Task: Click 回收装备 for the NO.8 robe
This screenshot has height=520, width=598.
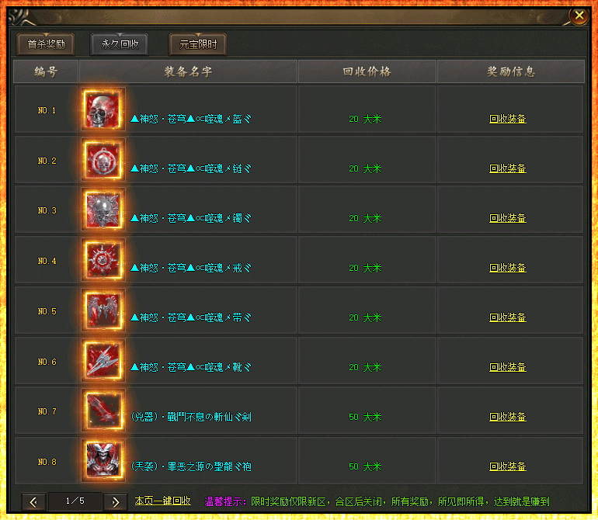Action: point(508,466)
